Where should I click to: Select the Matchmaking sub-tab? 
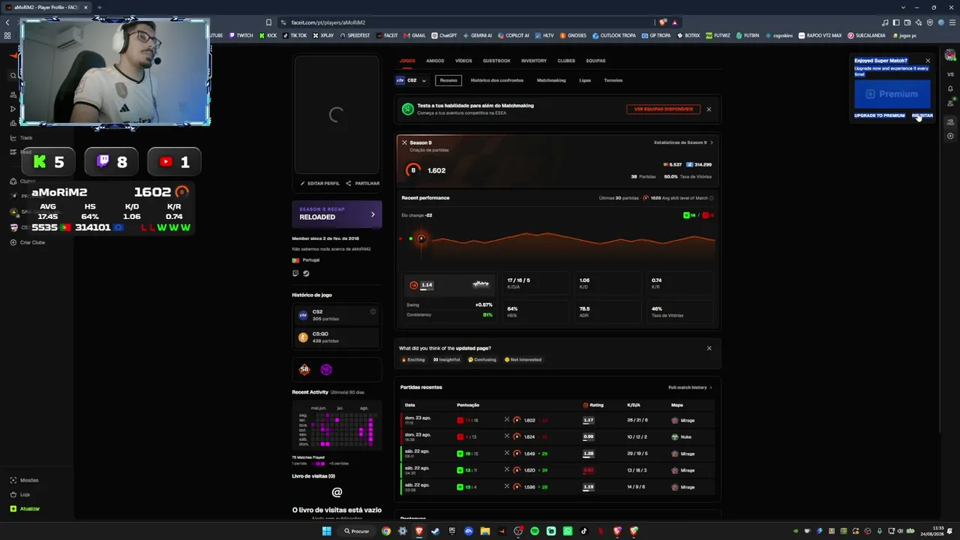551,80
